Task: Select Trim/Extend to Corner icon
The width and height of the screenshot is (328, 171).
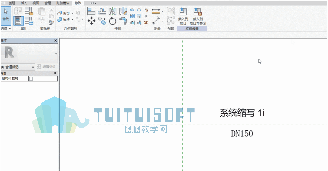Action: (123, 21)
